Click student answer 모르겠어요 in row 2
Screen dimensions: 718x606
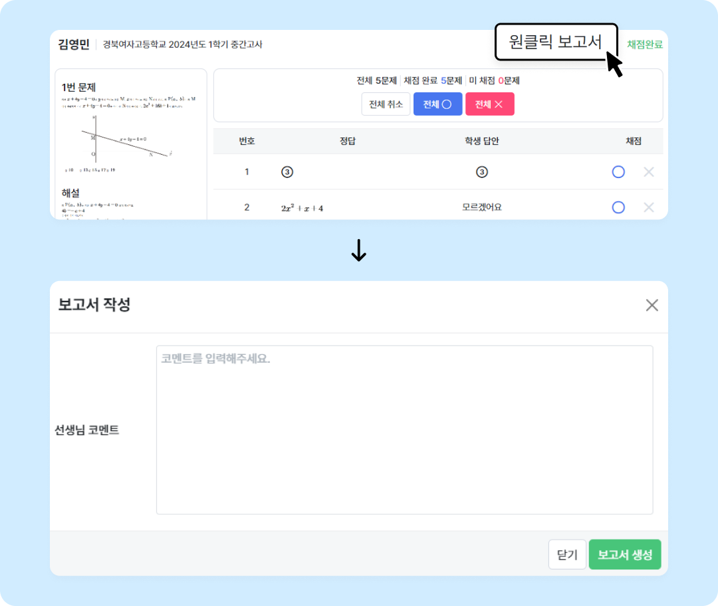click(482, 207)
